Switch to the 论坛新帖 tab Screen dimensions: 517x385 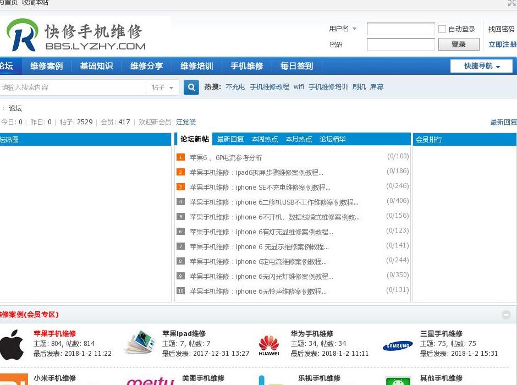(x=195, y=139)
